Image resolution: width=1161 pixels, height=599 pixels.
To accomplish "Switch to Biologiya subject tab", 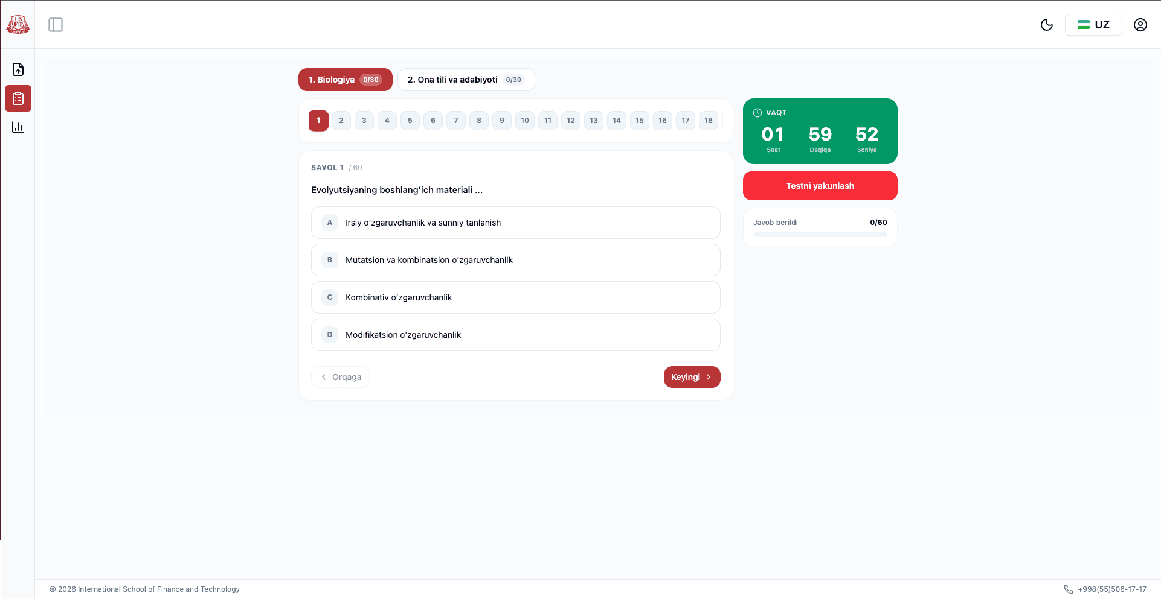I will click(346, 80).
